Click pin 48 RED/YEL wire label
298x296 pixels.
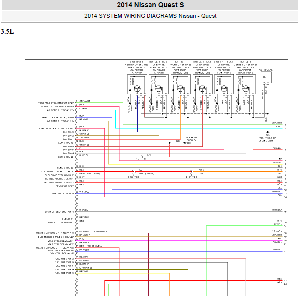pos(84,271)
